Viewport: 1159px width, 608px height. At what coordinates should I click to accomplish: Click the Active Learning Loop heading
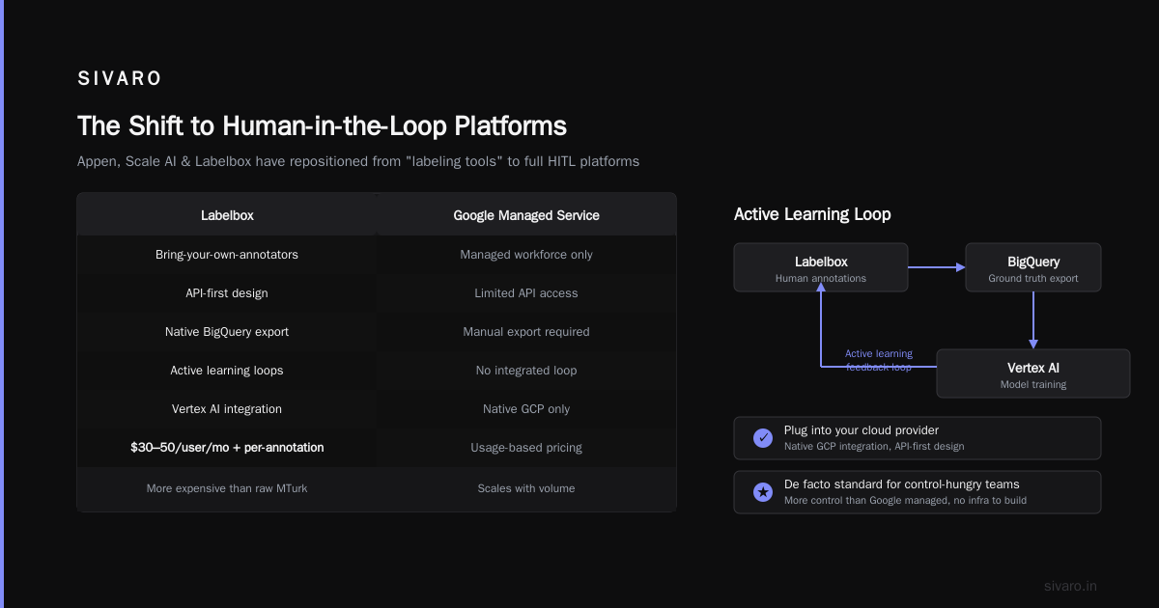pyautogui.click(x=812, y=214)
